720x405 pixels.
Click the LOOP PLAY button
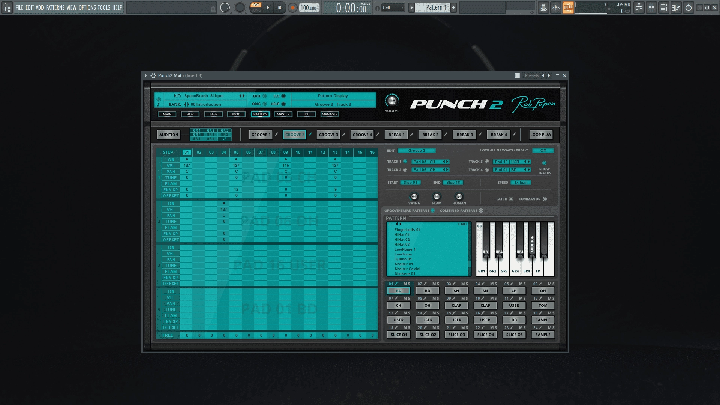click(x=541, y=135)
